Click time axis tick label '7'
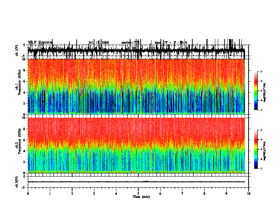Screen dimensions: 280x217 tap(182, 194)
